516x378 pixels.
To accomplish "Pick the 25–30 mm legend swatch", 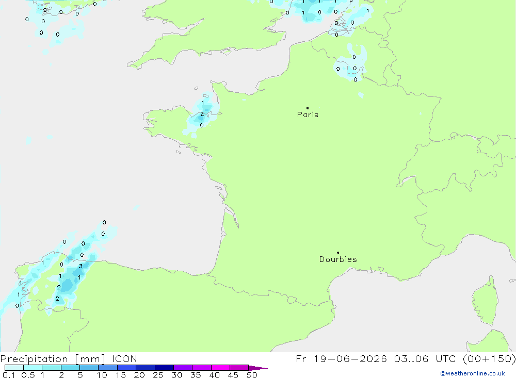I will (x=164, y=368).
